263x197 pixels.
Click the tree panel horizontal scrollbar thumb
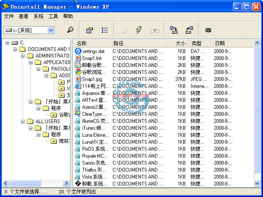pos(25,183)
